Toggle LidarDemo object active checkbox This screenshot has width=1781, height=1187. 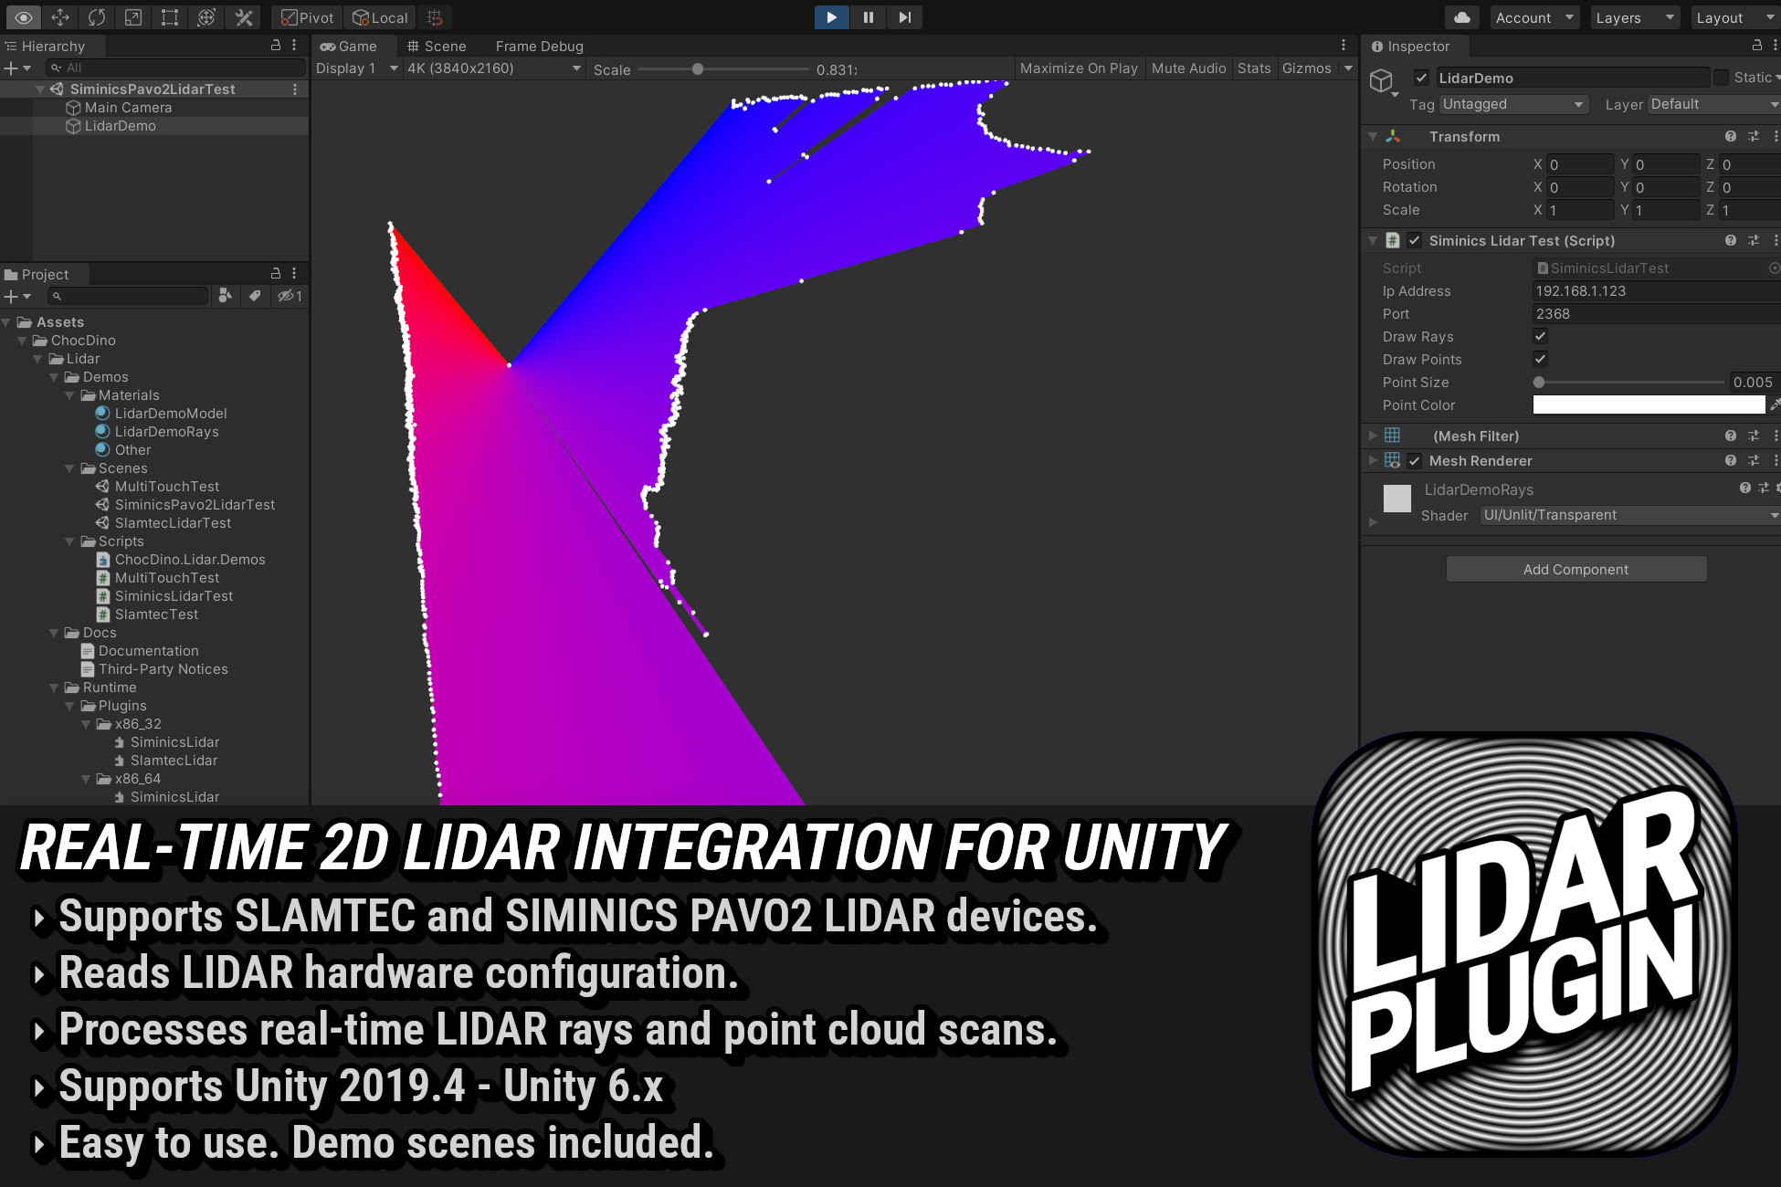point(1421,78)
